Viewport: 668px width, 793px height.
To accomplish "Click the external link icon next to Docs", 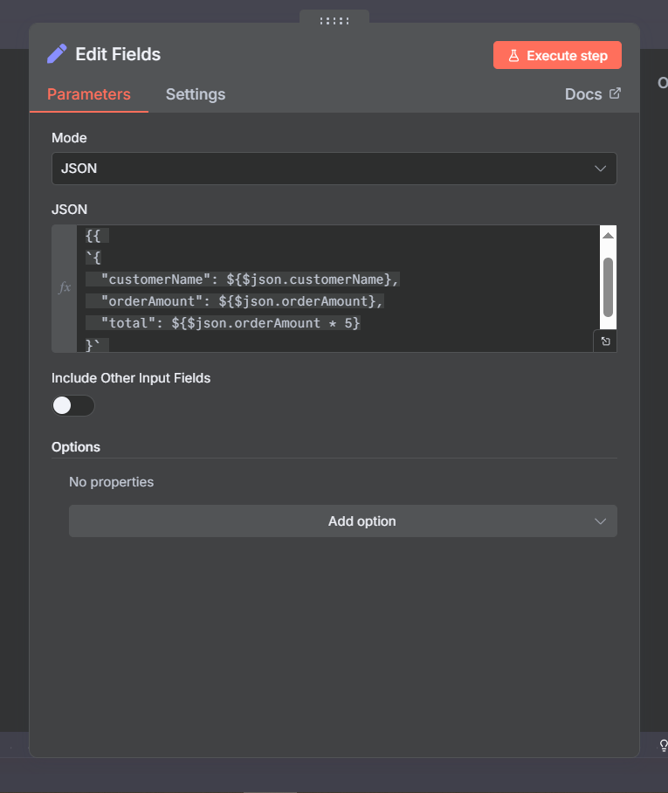I will pyautogui.click(x=615, y=93).
